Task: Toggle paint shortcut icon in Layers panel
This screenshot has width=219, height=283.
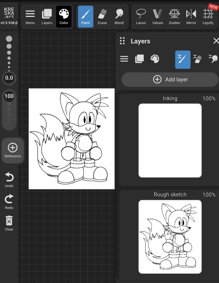Action: click(183, 60)
